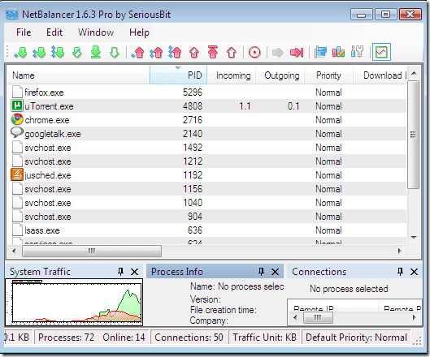Click red upload arrow with two blue dots

pos(156,52)
